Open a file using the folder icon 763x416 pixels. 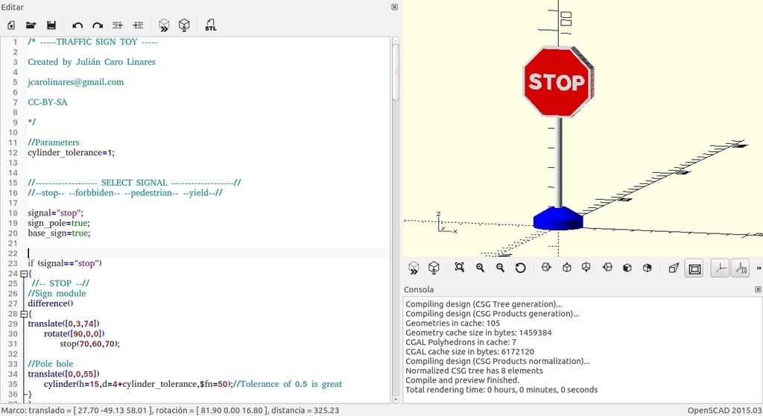coord(31,25)
